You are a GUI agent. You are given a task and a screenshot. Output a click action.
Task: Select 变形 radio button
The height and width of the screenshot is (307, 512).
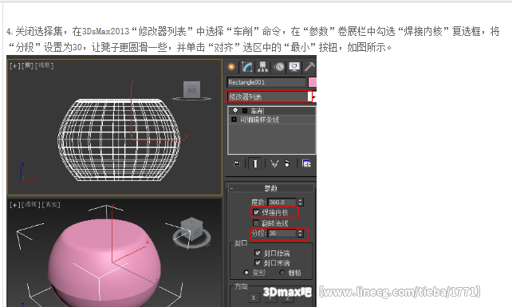[x=246, y=273]
